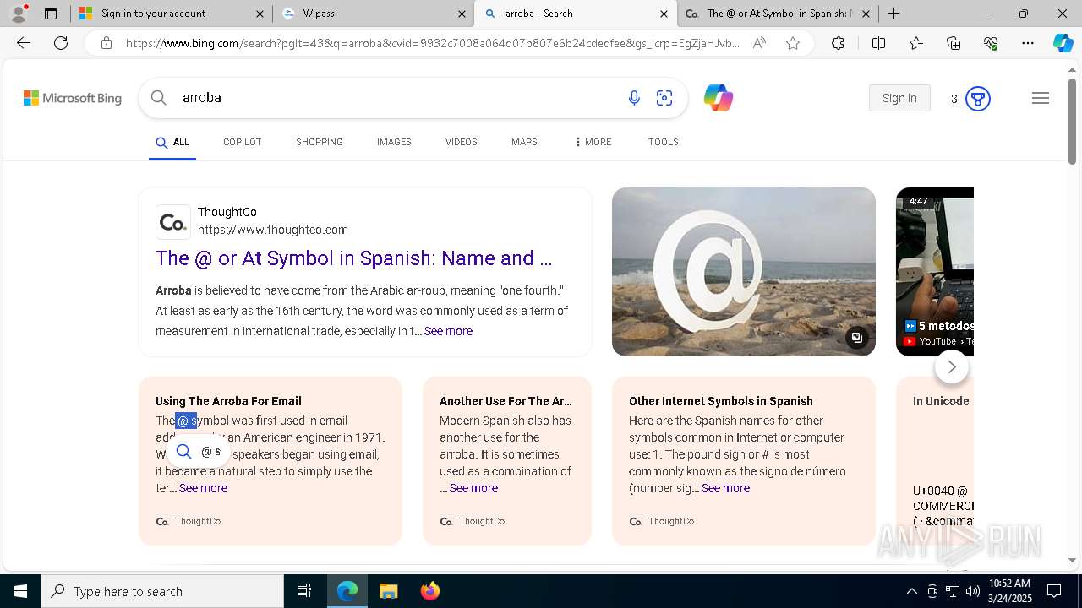Show hidden tray icons chevron
The width and height of the screenshot is (1082, 608).
tap(911, 591)
